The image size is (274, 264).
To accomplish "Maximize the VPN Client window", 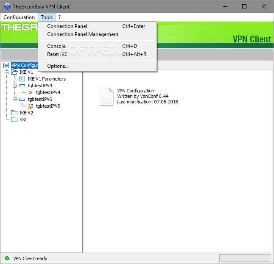I will [244, 7].
